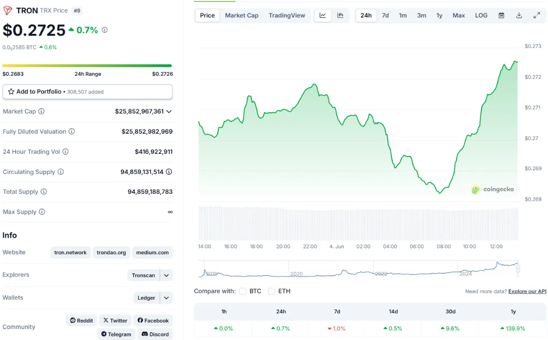Click the $0.2725 price heading
Viewport: 548px width, 340px height.
34,30
